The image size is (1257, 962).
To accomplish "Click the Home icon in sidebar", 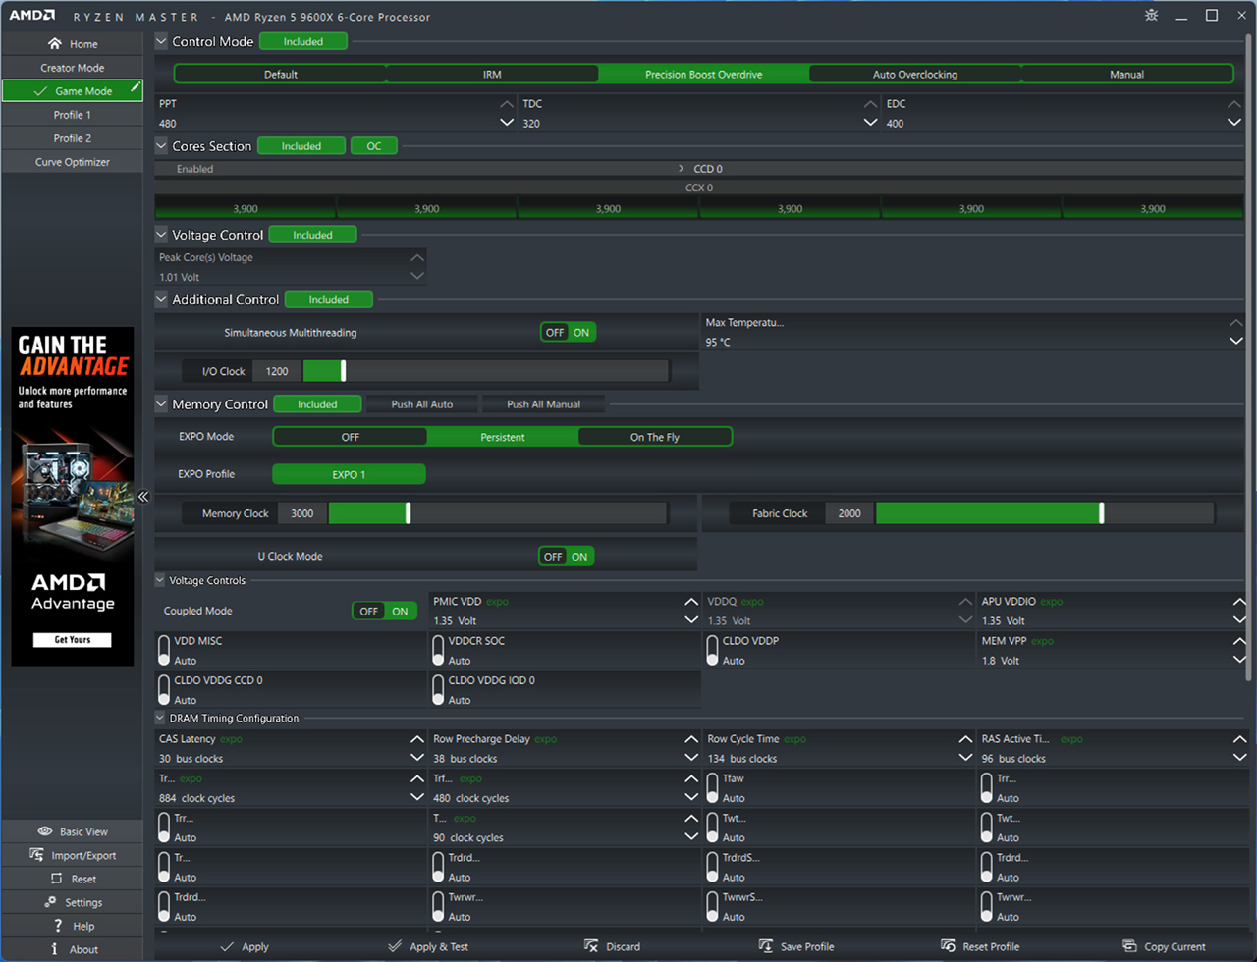I will point(55,44).
